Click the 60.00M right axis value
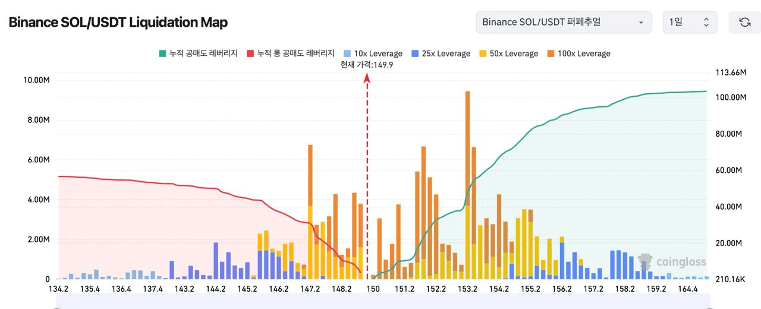761x309 pixels. (729, 171)
